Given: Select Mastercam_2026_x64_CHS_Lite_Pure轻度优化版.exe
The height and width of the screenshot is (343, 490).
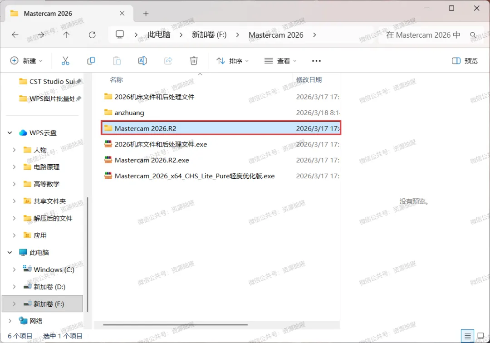Looking at the screenshot, I should coord(220,176).
